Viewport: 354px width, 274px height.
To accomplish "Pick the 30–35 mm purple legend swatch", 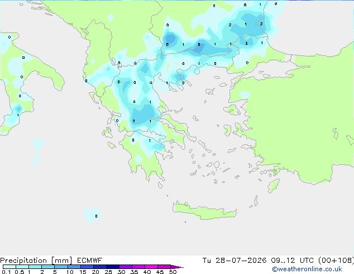I will pyautogui.click(x=125, y=267).
